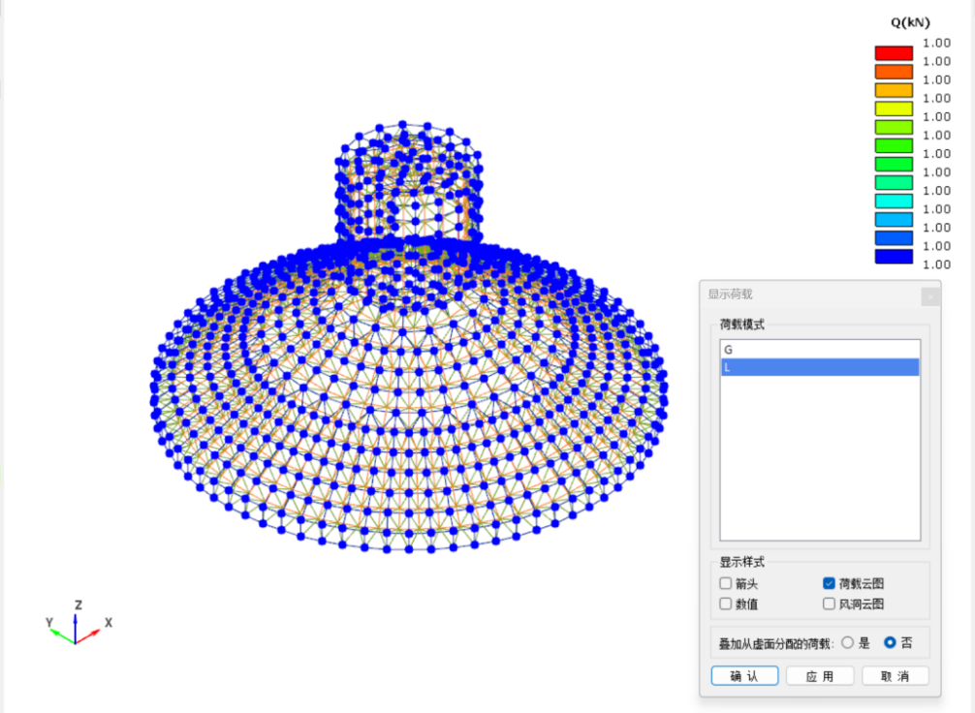The image size is (975, 713).
Task: Close the 显示荷载 dialog
Action: [929, 296]
